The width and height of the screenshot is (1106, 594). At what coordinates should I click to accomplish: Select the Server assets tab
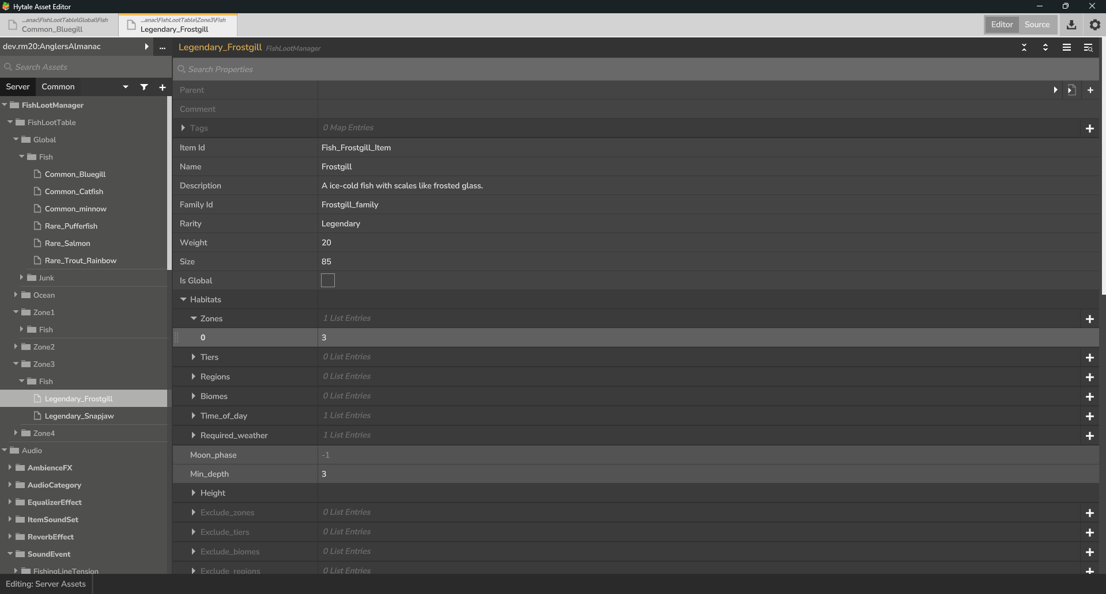tap(18, 87)
